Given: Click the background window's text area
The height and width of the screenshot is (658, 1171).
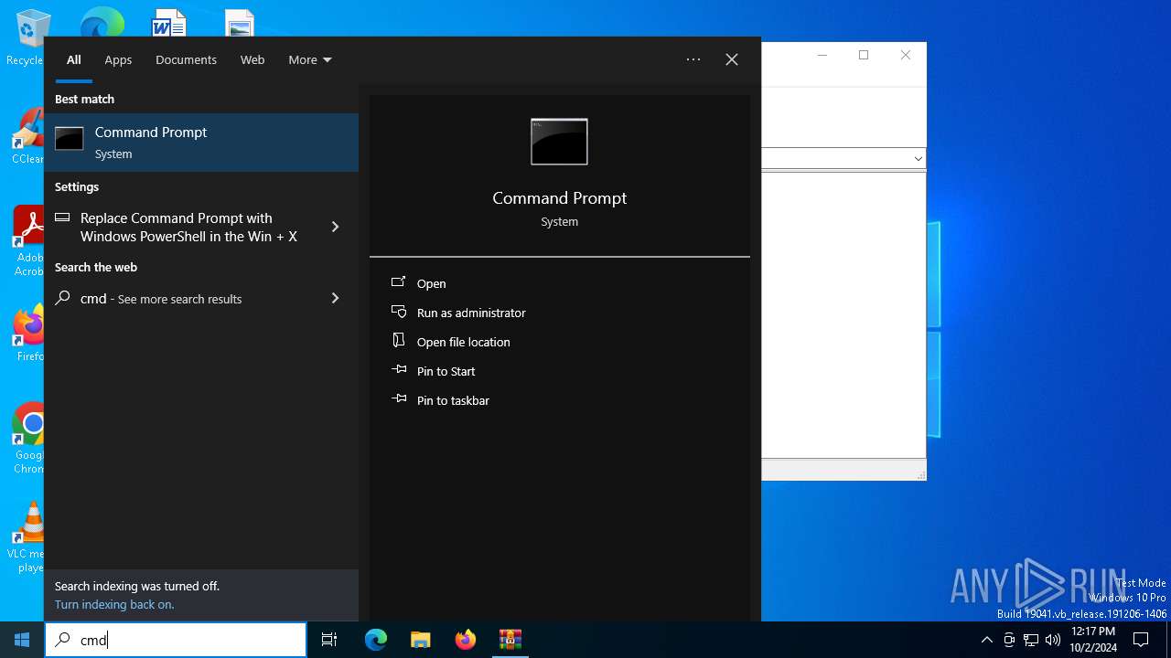Looking at the screenshot, I should click(843, 314).
